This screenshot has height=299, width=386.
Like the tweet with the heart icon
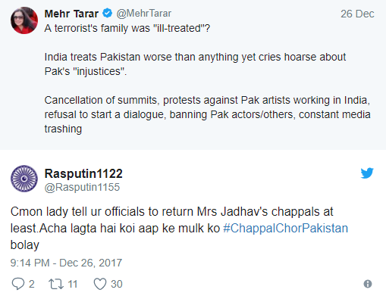[100, 284]
